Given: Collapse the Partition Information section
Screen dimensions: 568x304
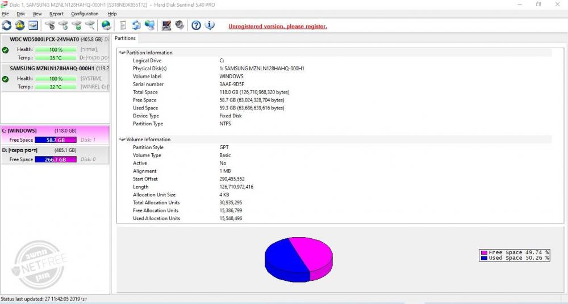Looking at the screenshot, I should (x=122, y=53).
